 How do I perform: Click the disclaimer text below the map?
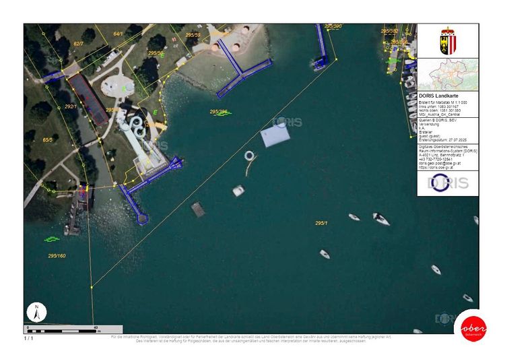[250, 338]
